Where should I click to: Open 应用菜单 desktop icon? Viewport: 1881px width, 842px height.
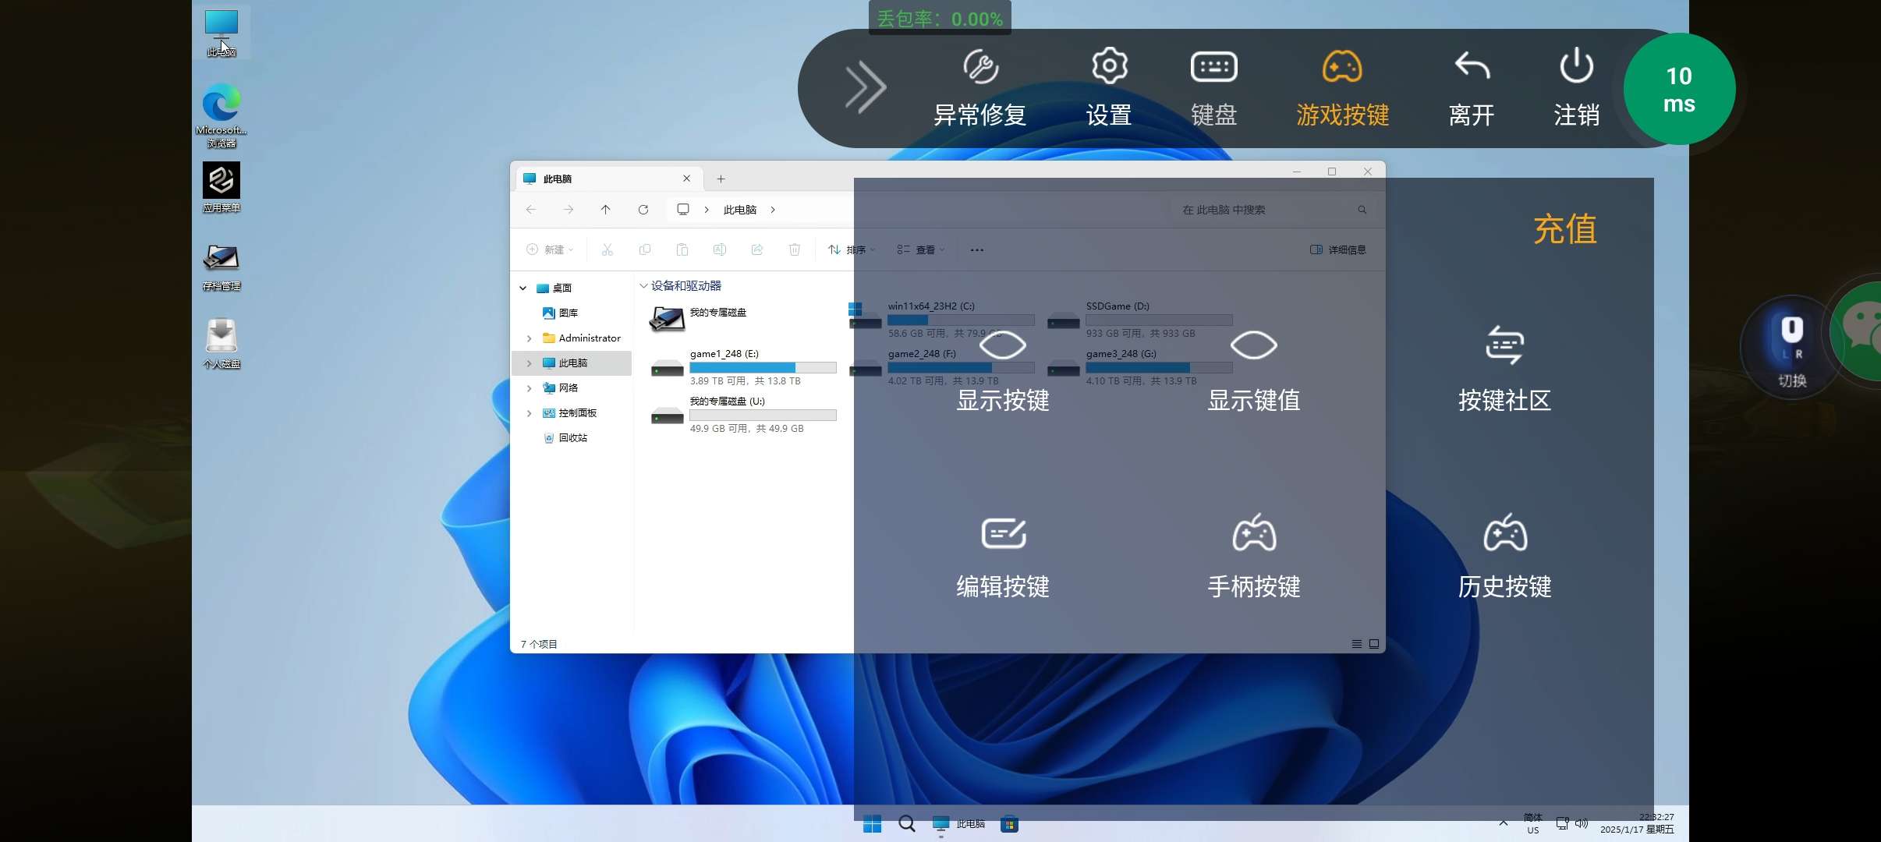(221, 187)
